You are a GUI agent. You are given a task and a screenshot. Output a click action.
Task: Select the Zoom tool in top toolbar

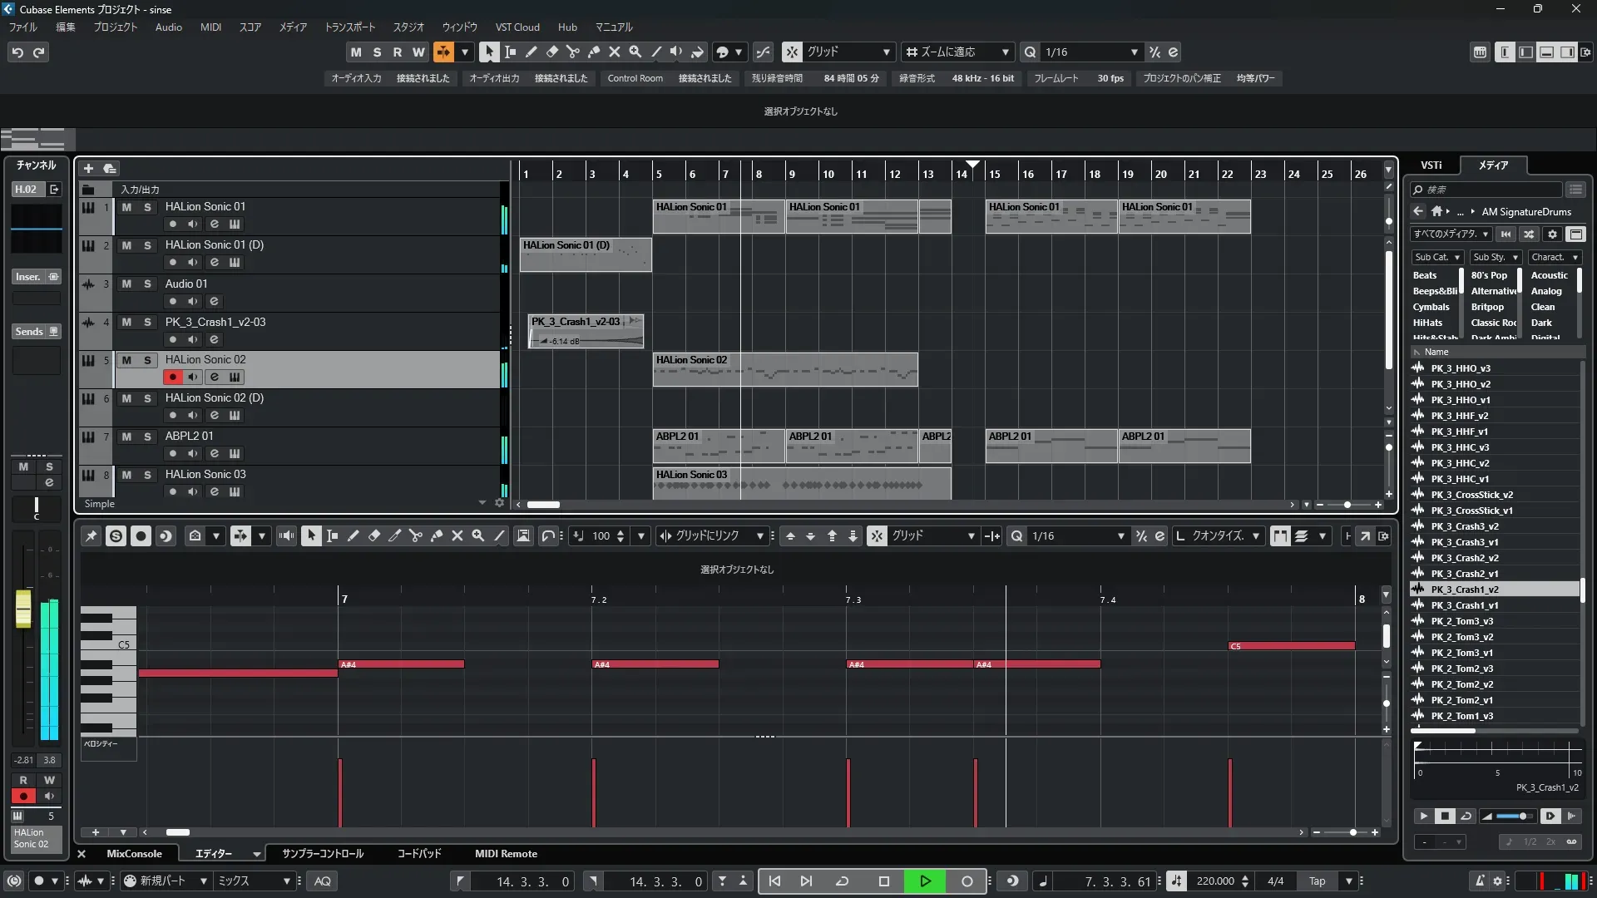pyautogui.click(x=635, y=52)
